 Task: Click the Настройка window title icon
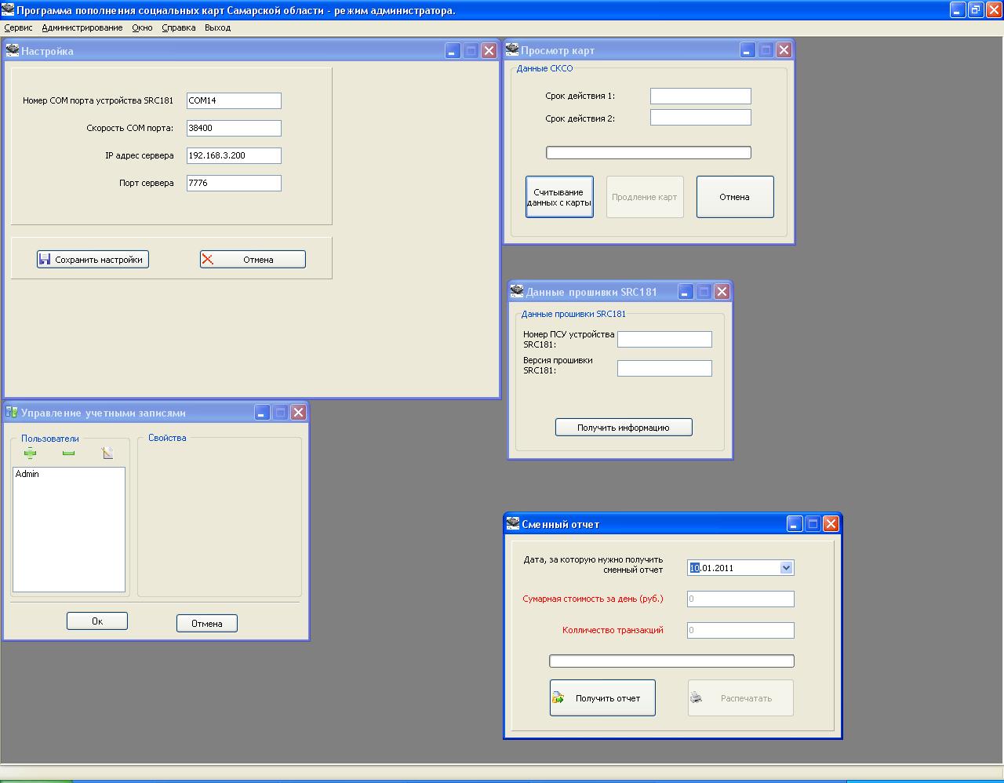point(13,51)
